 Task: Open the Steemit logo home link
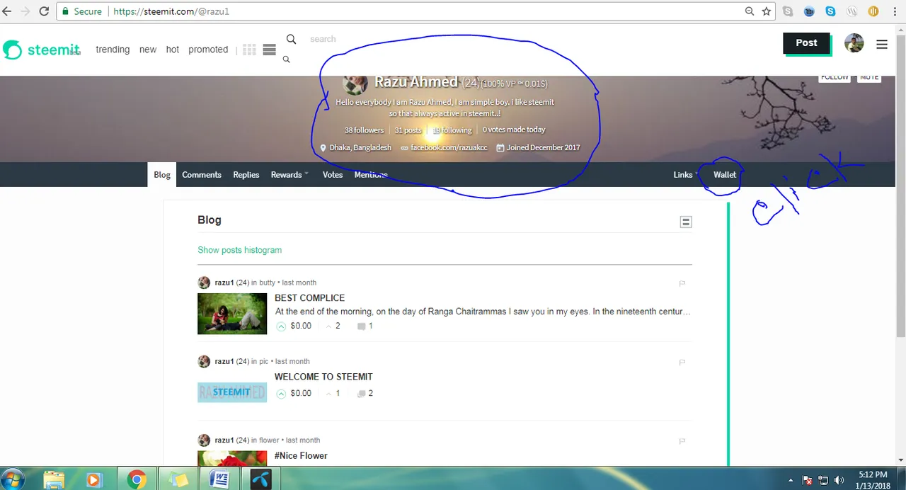click(41, 50)
